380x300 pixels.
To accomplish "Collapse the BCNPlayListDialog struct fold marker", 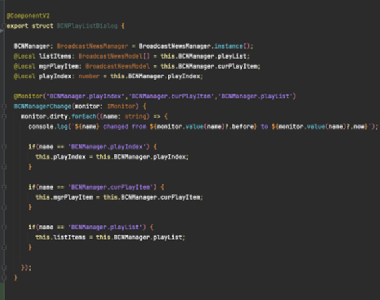I will point(4,26).
